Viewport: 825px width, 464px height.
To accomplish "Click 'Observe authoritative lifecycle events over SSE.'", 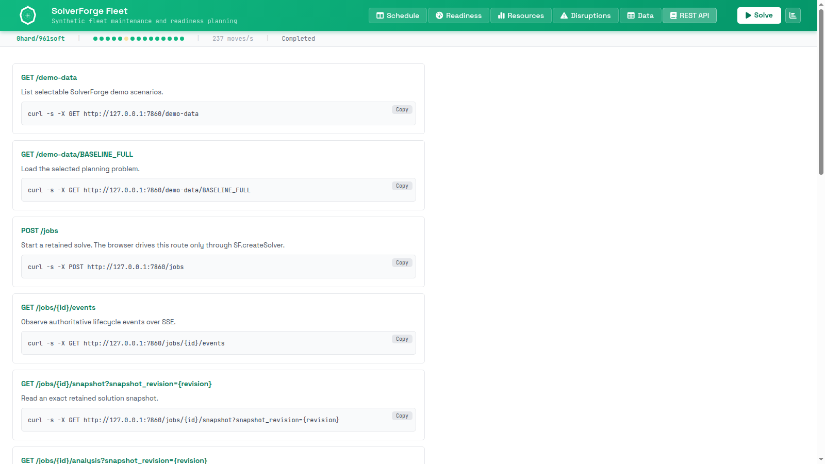I will tap(98, 322).
